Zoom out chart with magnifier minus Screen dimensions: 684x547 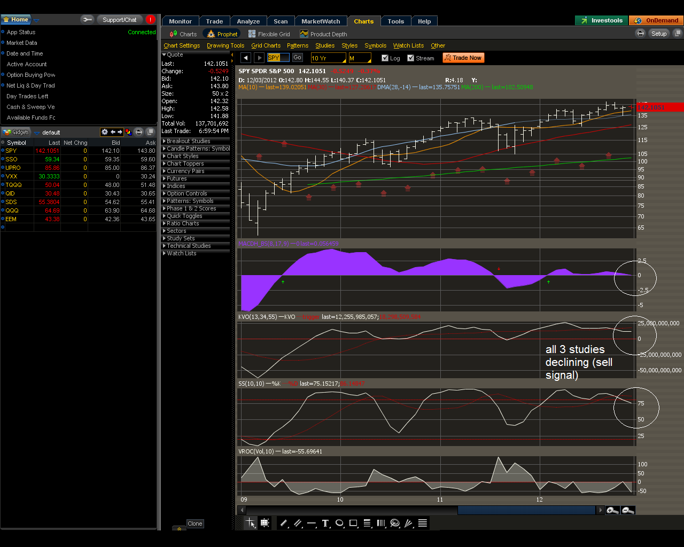coord(628,510)
